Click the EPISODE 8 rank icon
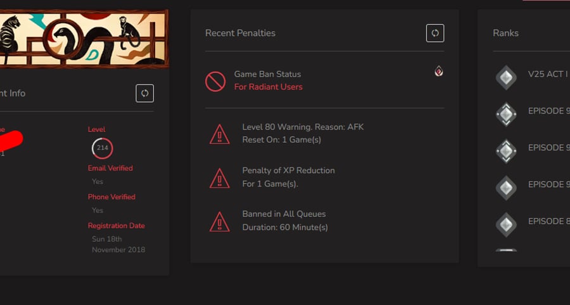 pos(506,224)
